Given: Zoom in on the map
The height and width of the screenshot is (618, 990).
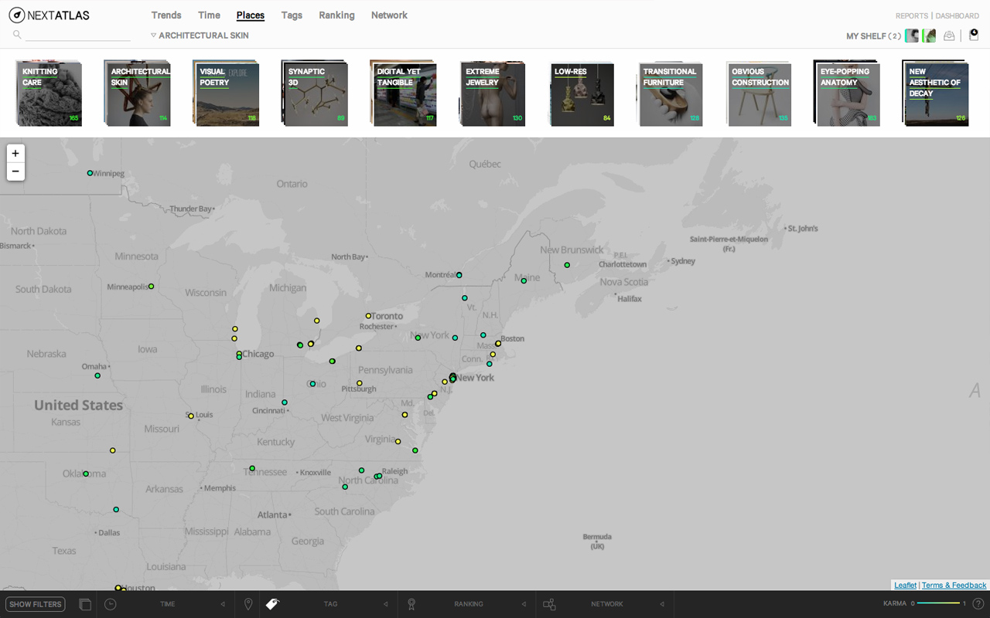Looking at the screenshot, I should (15, 153).
